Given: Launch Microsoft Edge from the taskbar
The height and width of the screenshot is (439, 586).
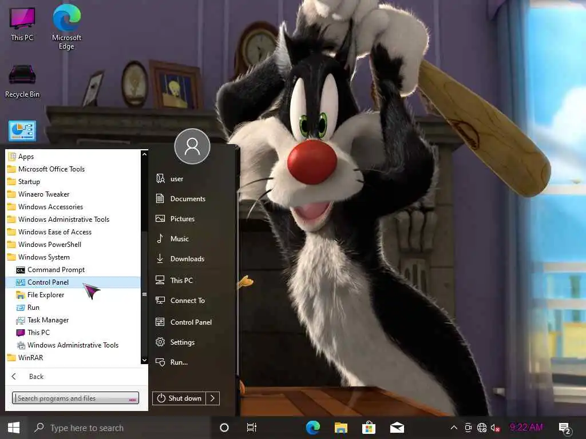Looking at the screenshot, I should pyautogui.click(x=313, y=428).
